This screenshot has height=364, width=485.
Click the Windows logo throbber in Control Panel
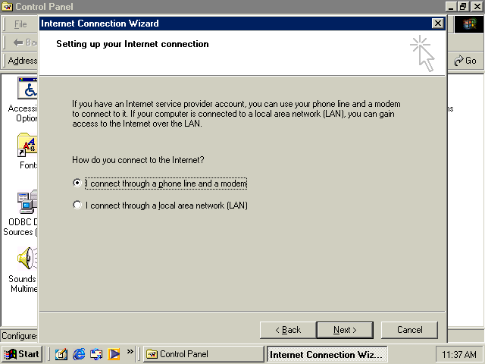coord(469,24)
